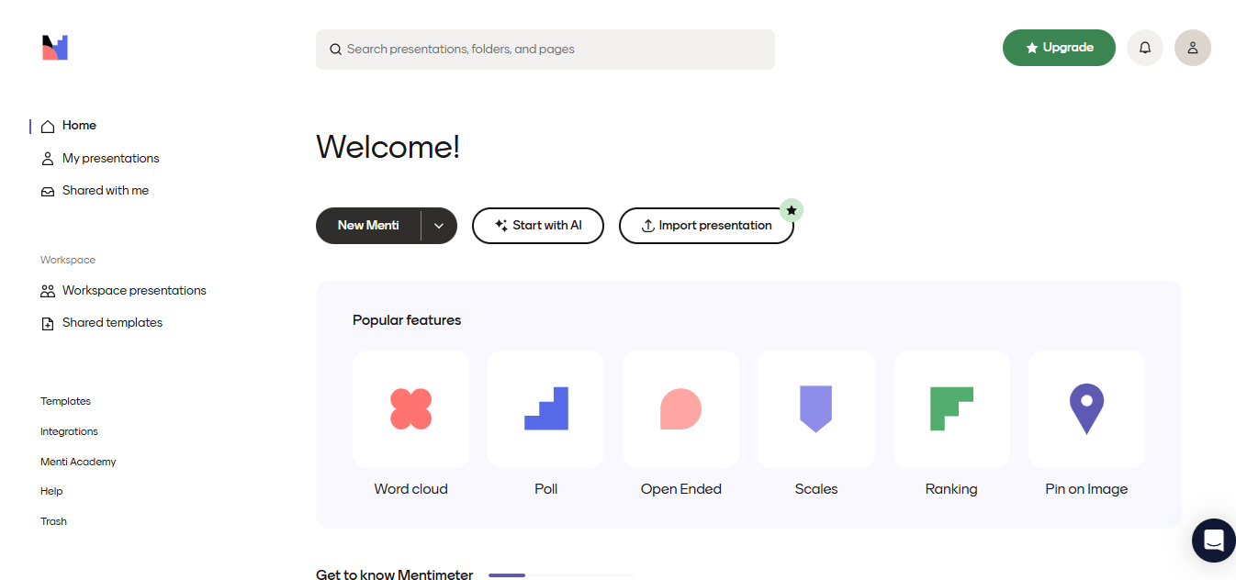Open the chat support widget
Screen dimensions: 1236x580
1214,541
